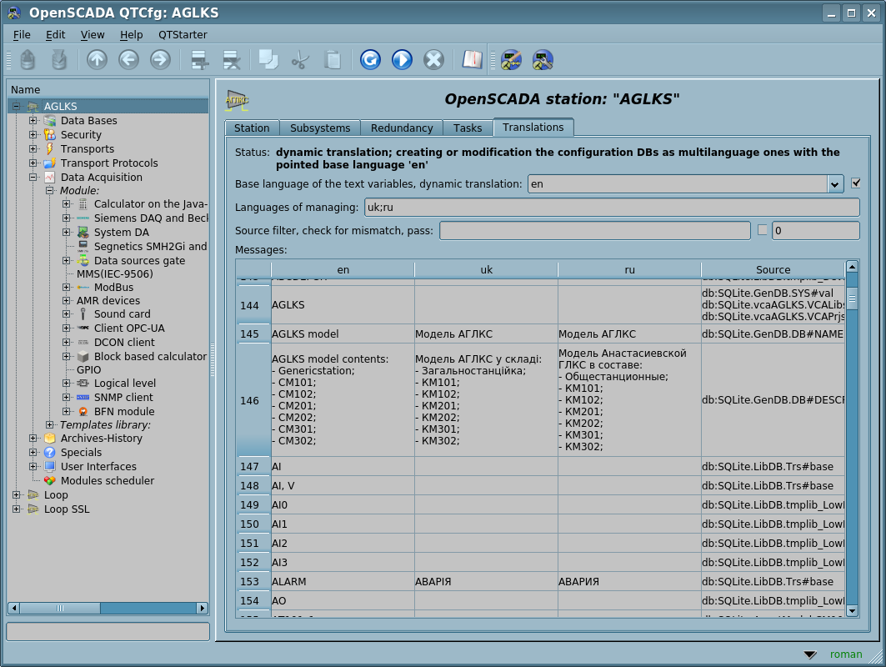Expand the Archives-History tree node
The width and height of the screenshot is (886, 667).
33,438
